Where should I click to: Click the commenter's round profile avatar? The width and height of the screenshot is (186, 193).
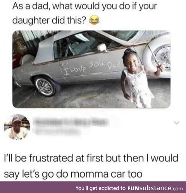click(x=17, y=127)
